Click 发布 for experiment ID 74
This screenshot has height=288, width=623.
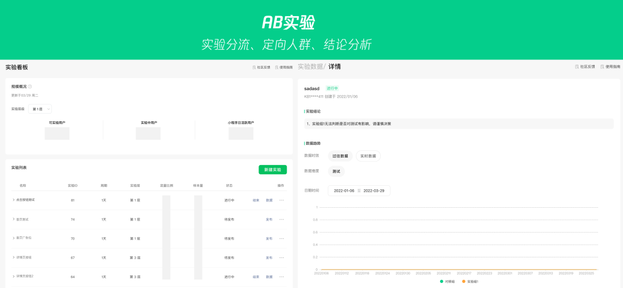pos(269,219)
